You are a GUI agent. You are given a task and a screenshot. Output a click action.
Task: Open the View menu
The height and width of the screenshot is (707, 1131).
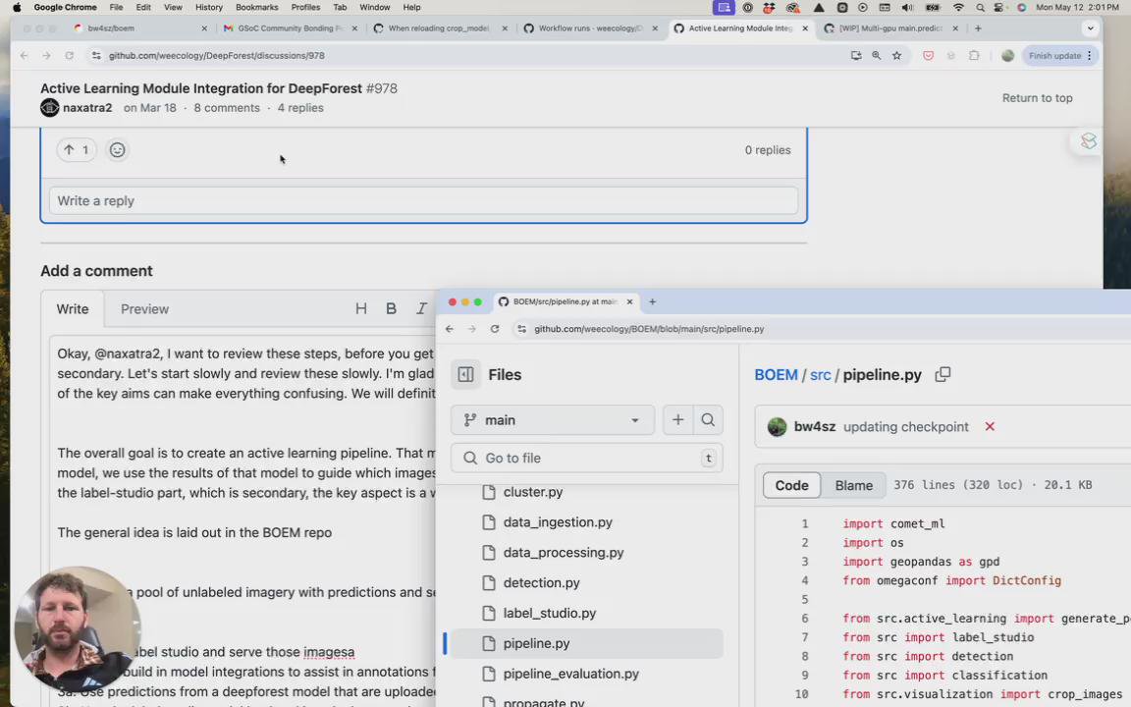pyautogui.click(x=173, y=7)
